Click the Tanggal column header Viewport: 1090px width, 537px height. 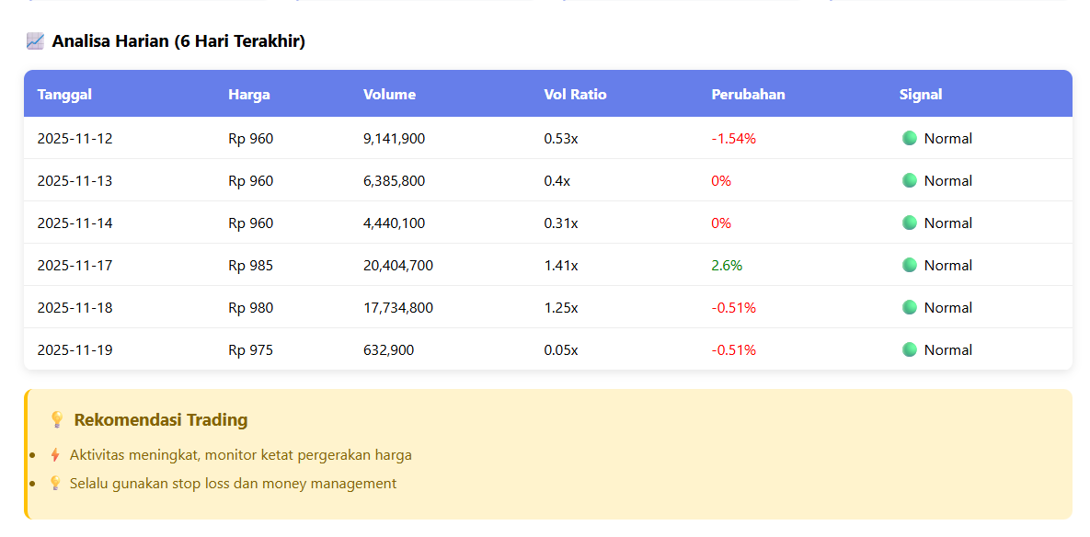pyautogui.click(x=64, y=95)
